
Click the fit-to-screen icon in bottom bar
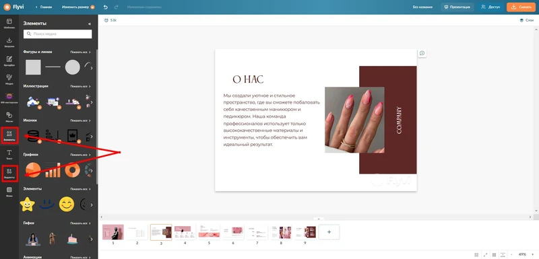(x=476, y=254)
